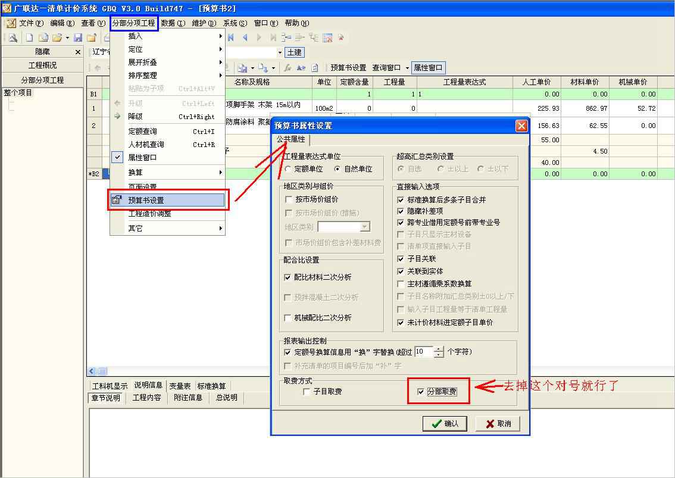The width and height of the screenshot is (675, 478).
Task: Click 属性窗口 toolbar button
Action: pyautogui.click(x=428, y=68)
